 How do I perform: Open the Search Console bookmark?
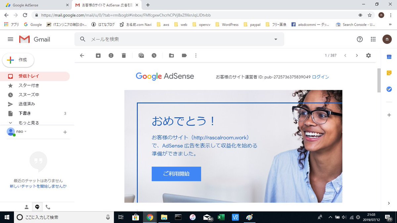pos(355,24)
